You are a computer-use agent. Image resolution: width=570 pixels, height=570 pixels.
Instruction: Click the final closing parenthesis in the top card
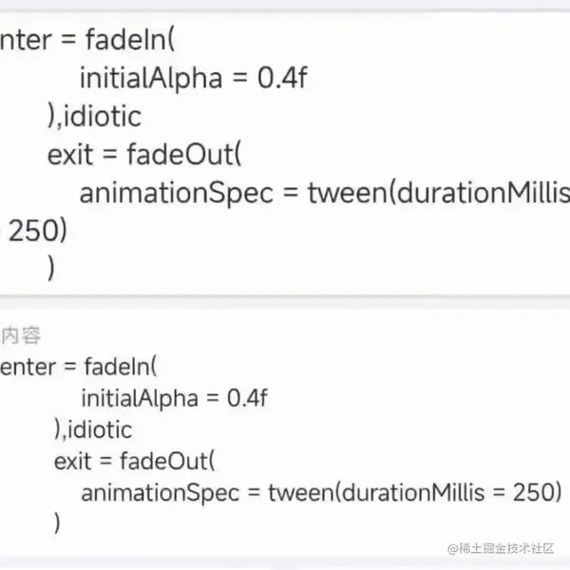(x=51, y=269)
